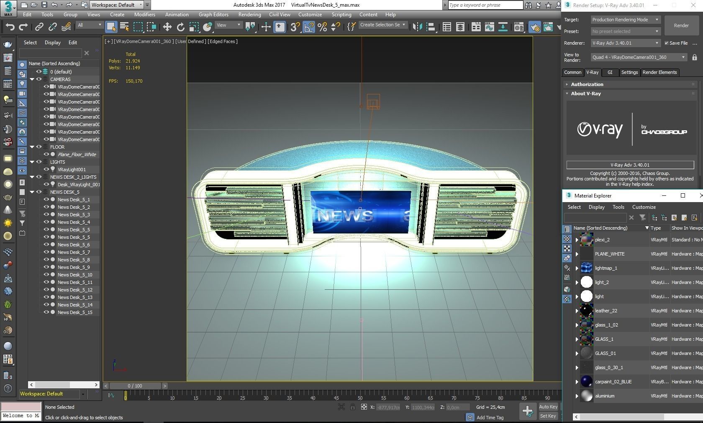Open the Scripting menu
703x423 pixels.
click(341, 15)
